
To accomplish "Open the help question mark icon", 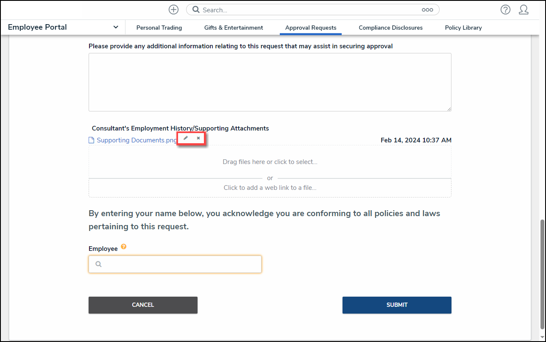I will 505,10.
